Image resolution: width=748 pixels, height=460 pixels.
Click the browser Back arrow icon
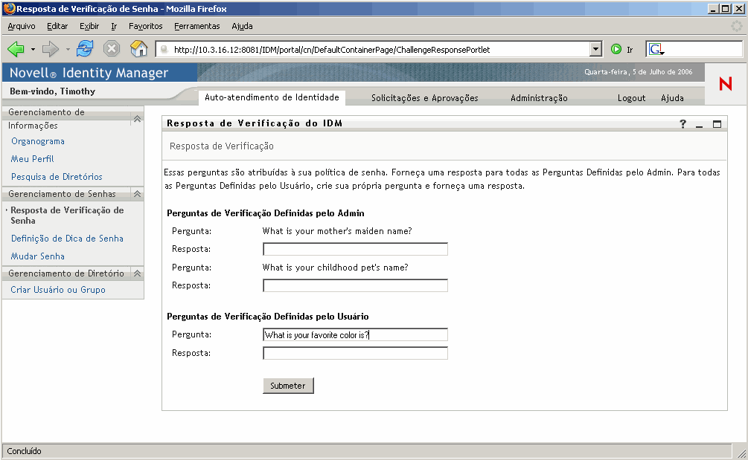tap(16, 49)
